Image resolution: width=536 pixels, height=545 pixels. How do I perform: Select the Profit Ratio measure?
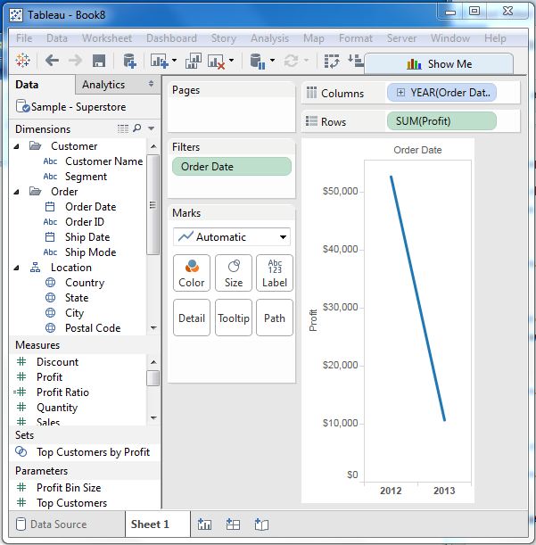(62, 392)
